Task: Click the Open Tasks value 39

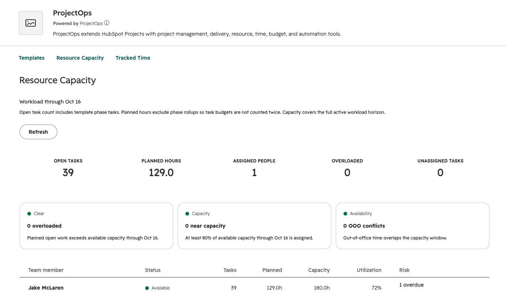Action: click(68, 172)
